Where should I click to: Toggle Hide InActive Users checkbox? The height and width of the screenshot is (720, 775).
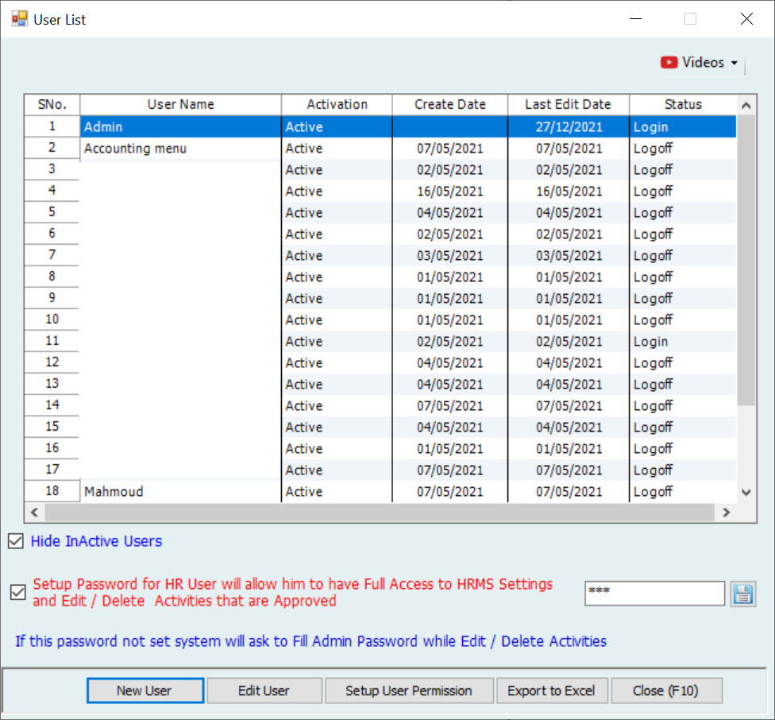16,541
